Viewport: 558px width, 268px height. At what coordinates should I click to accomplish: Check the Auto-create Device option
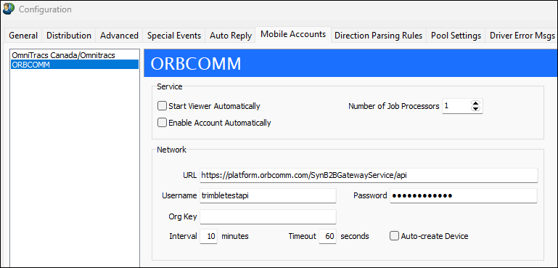point(394,236)
